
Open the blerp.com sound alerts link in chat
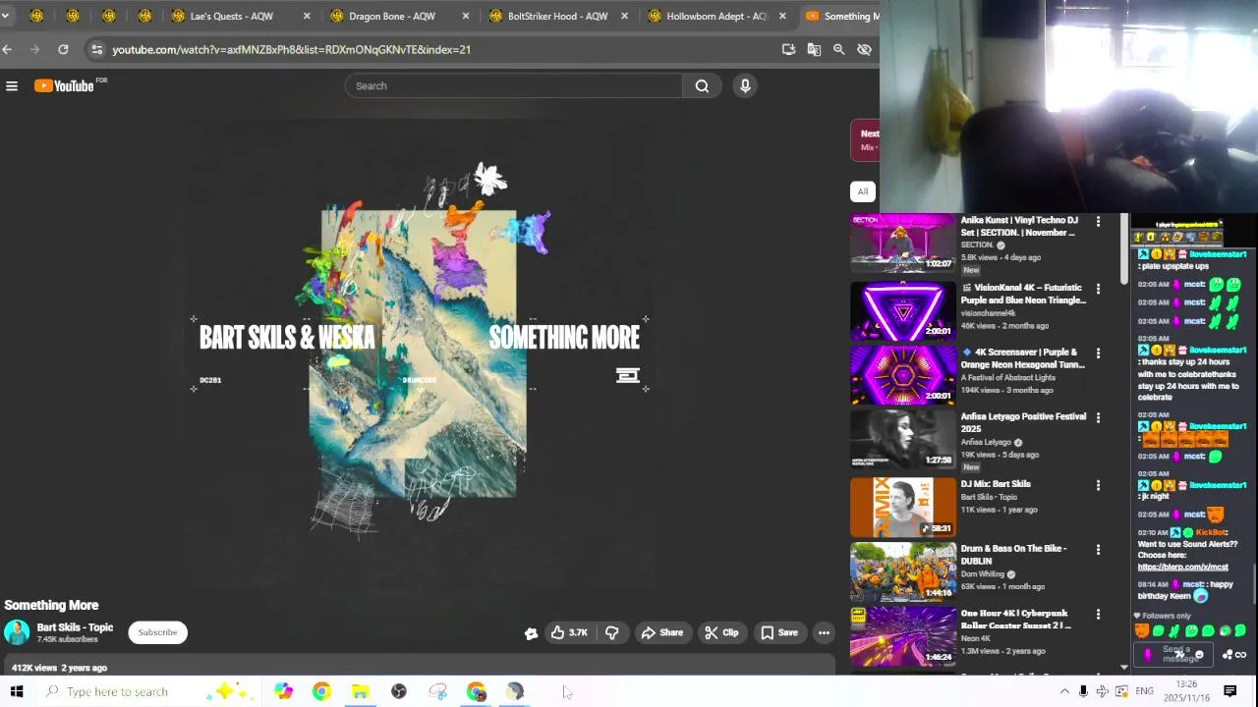(1182, 568)
